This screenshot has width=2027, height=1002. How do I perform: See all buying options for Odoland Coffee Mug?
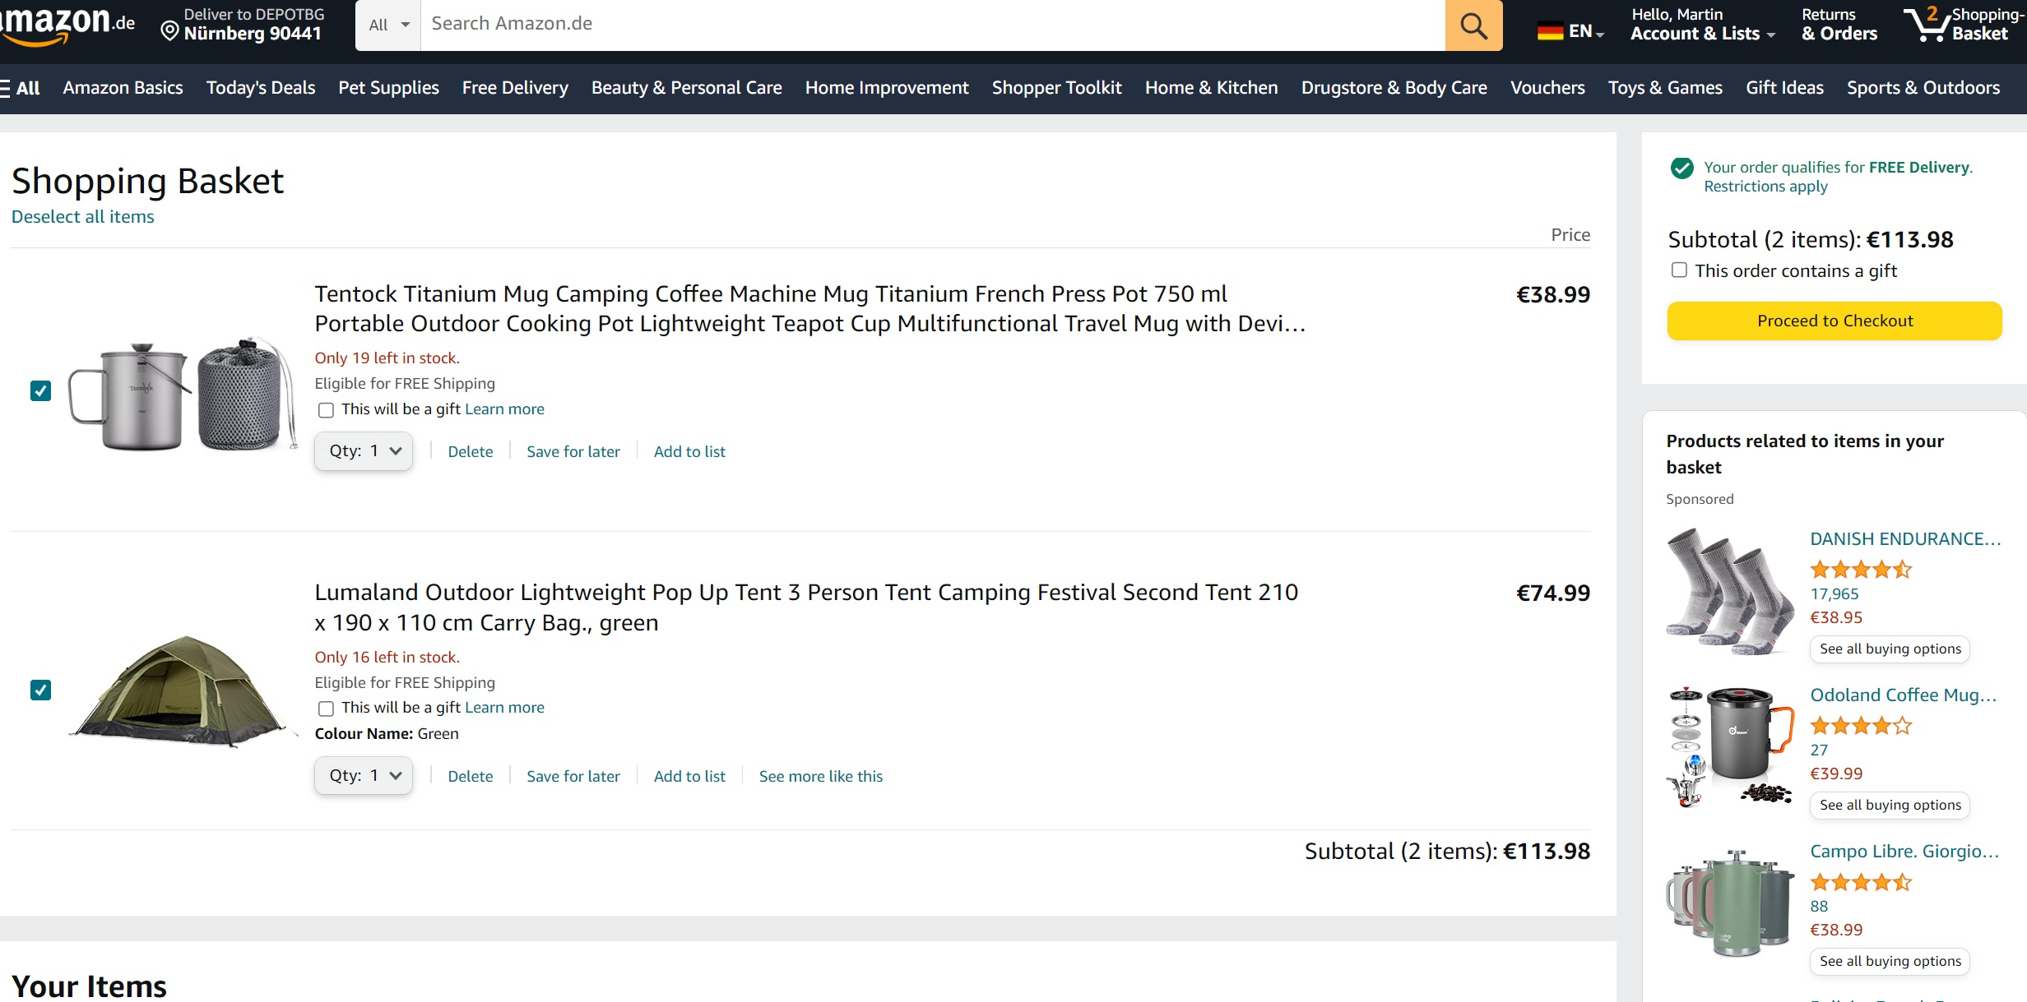point(1890,805)
